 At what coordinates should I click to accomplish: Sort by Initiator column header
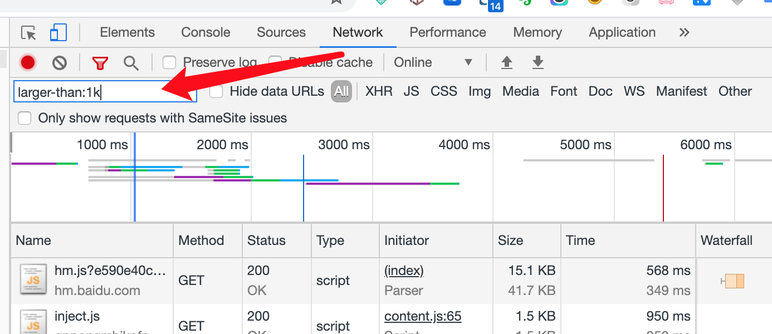pos(436,240)
